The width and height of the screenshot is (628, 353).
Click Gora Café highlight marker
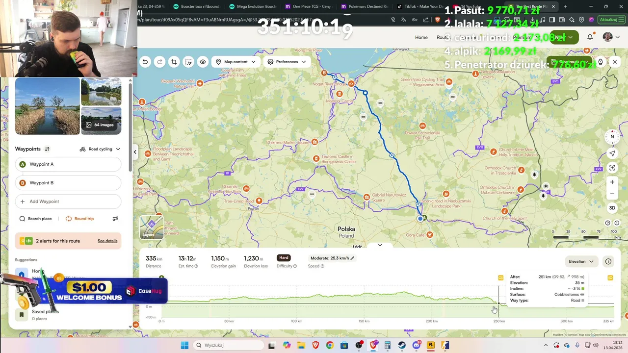coord(430,235)
